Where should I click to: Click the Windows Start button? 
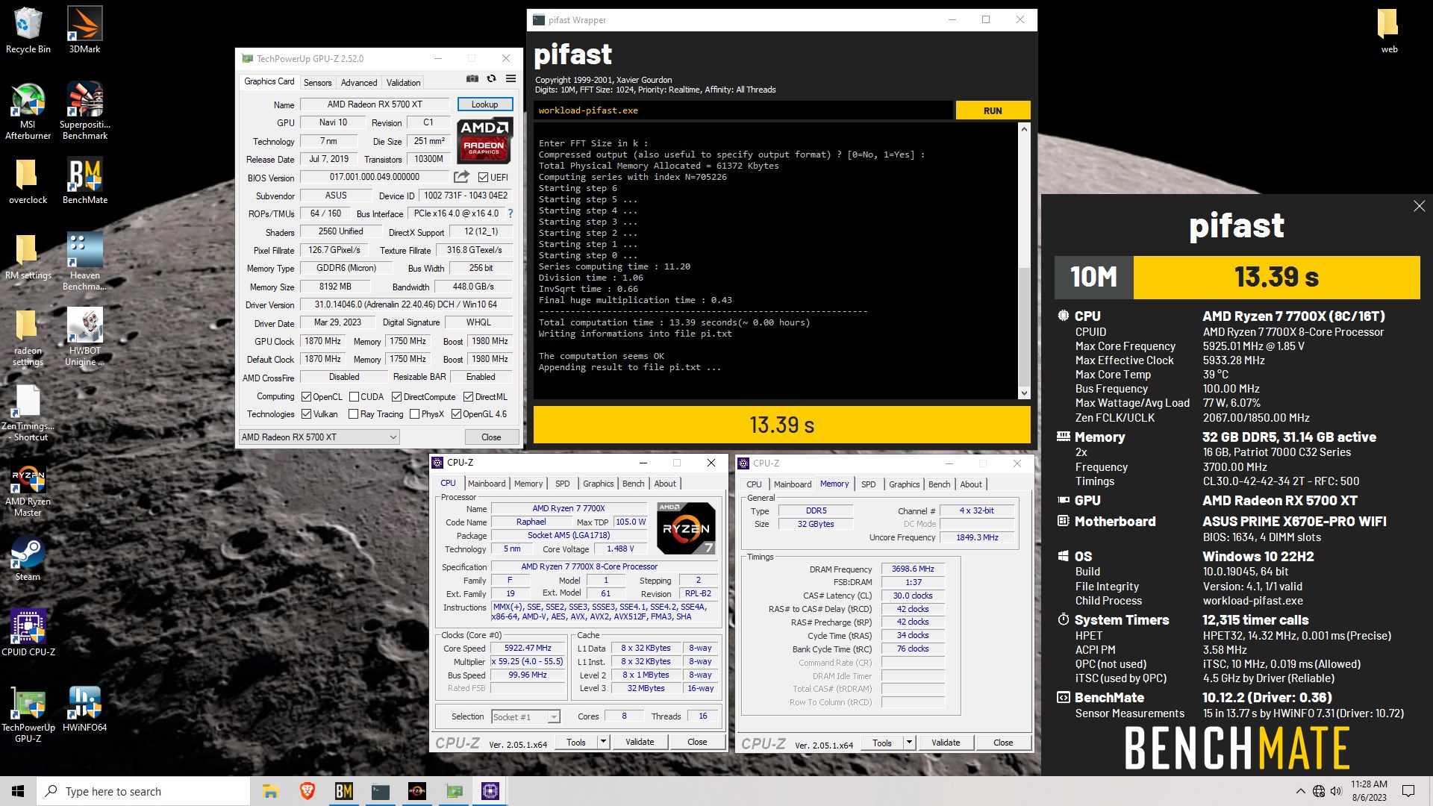[x=18, y=791]
